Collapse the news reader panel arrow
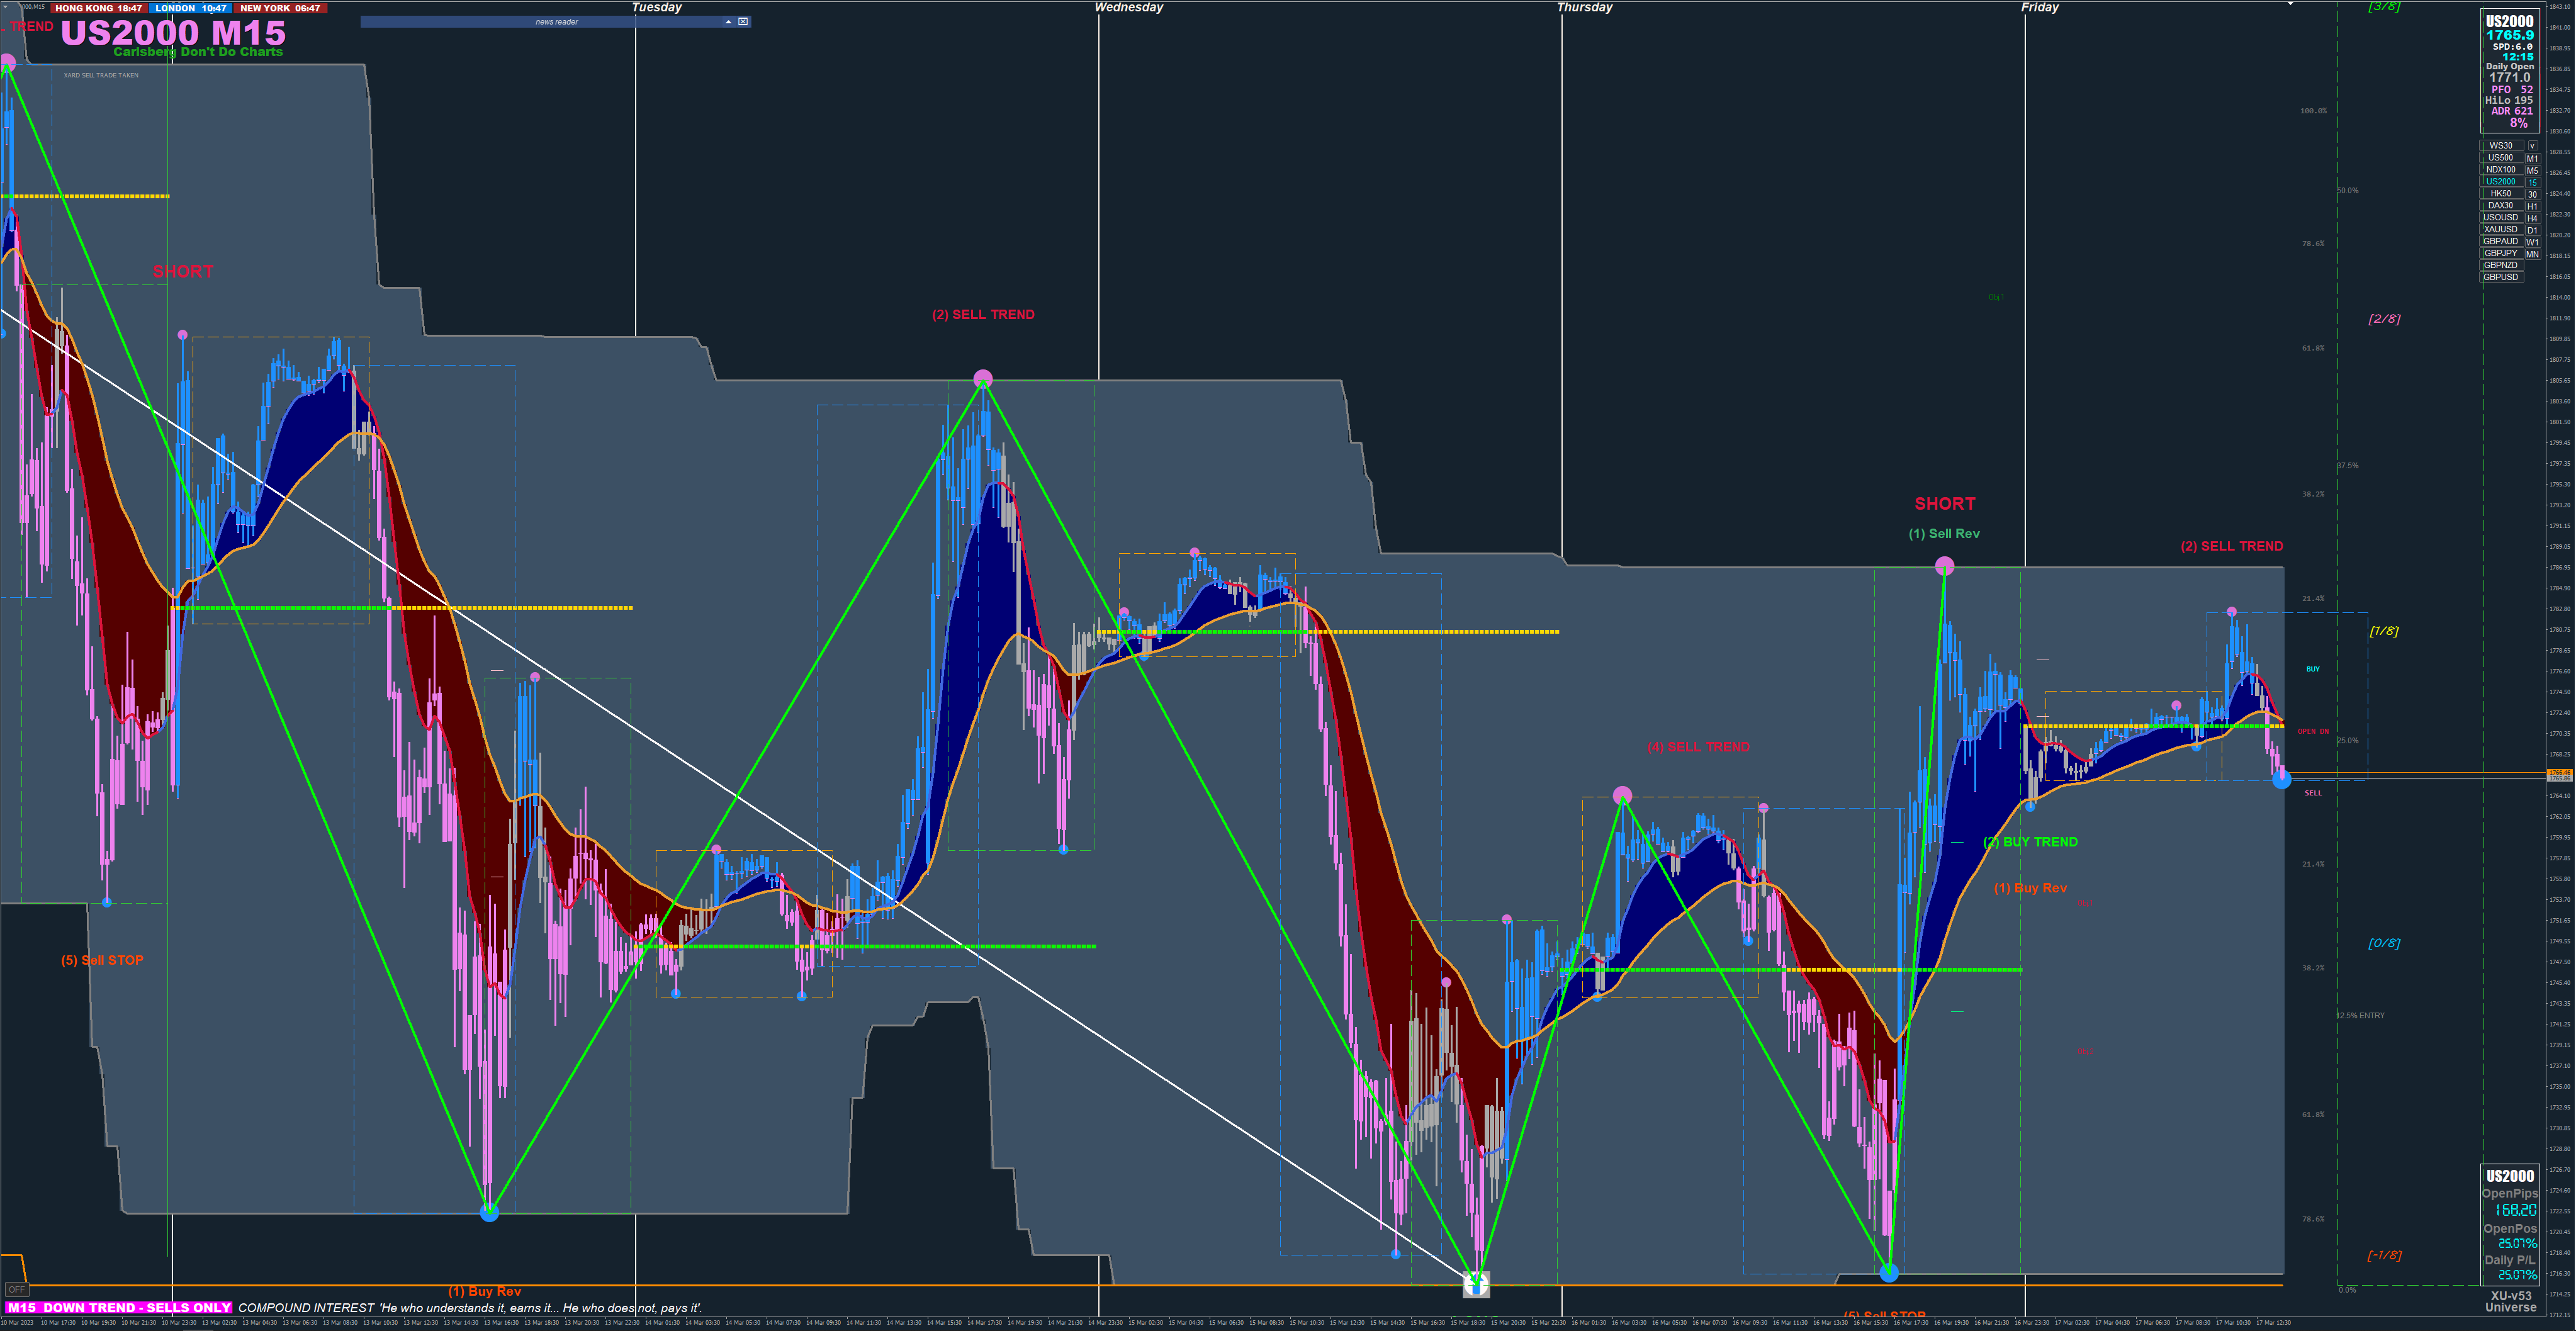2576x1331 pixels. (728, 22)
